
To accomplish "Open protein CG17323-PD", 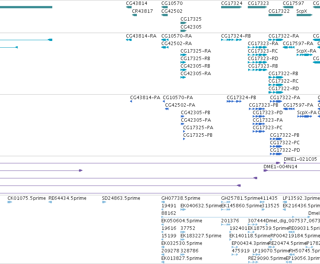I will point(268,113).
